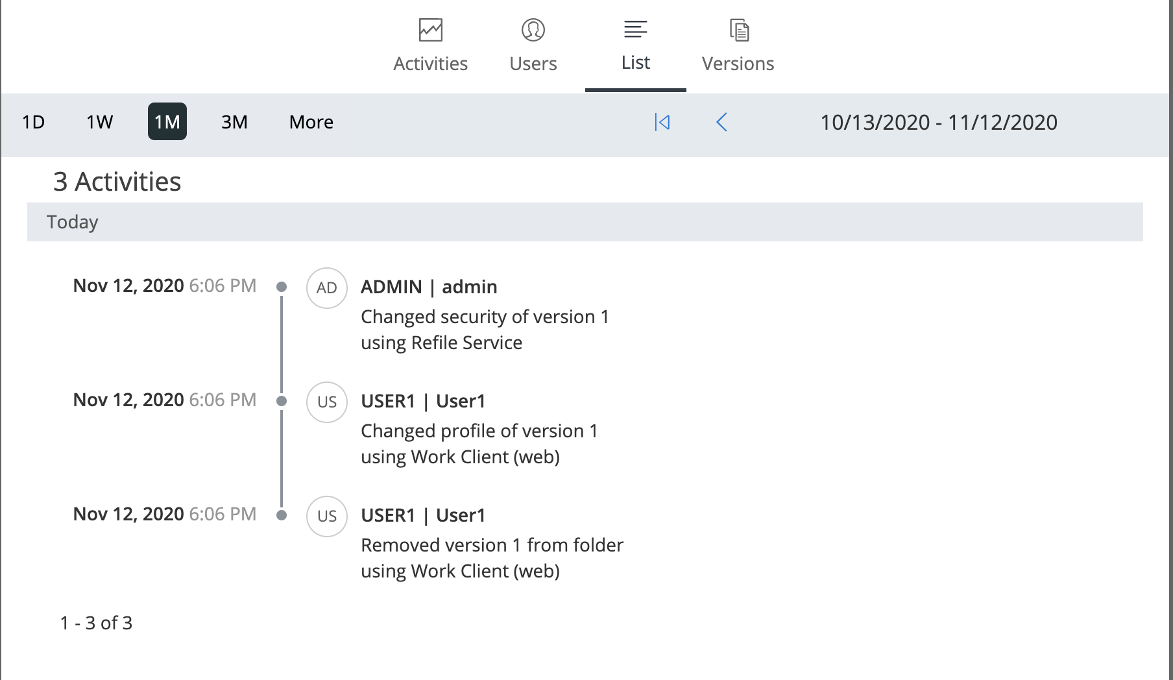Select the Users icon

[533, 30]
